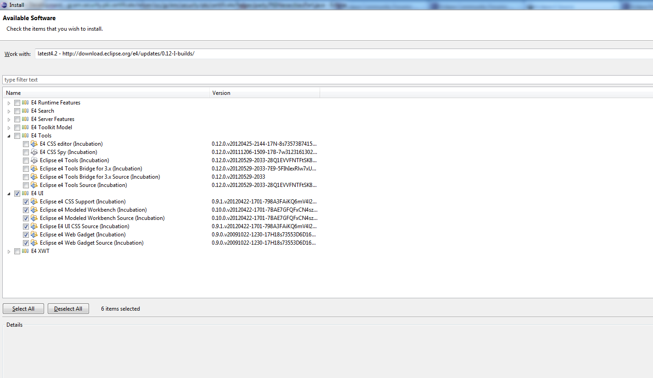Screen dimensions: 653x378
Task: Click the category icon beside E4 Tools
Action: (25, 136)
